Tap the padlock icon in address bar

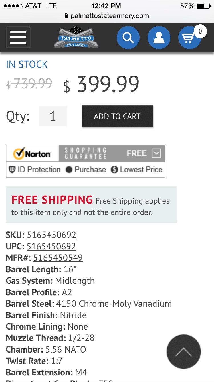(66, 16)
